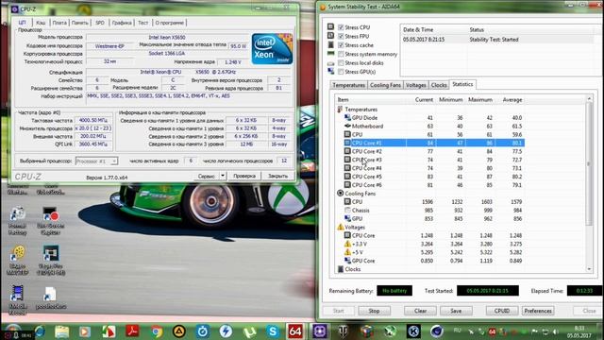The image size is (604, 340).
Task: Enable Stress GPU(s) checkbox
Action: point(341,72)
